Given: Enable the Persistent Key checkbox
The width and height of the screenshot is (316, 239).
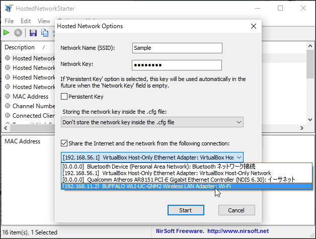Looking at the screenshot, I should point(64,97).
